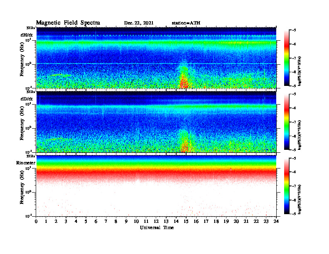This screenshot has width=329, height=254.
Task: Click the "Riometer" panel label
Action: (26, 163)
